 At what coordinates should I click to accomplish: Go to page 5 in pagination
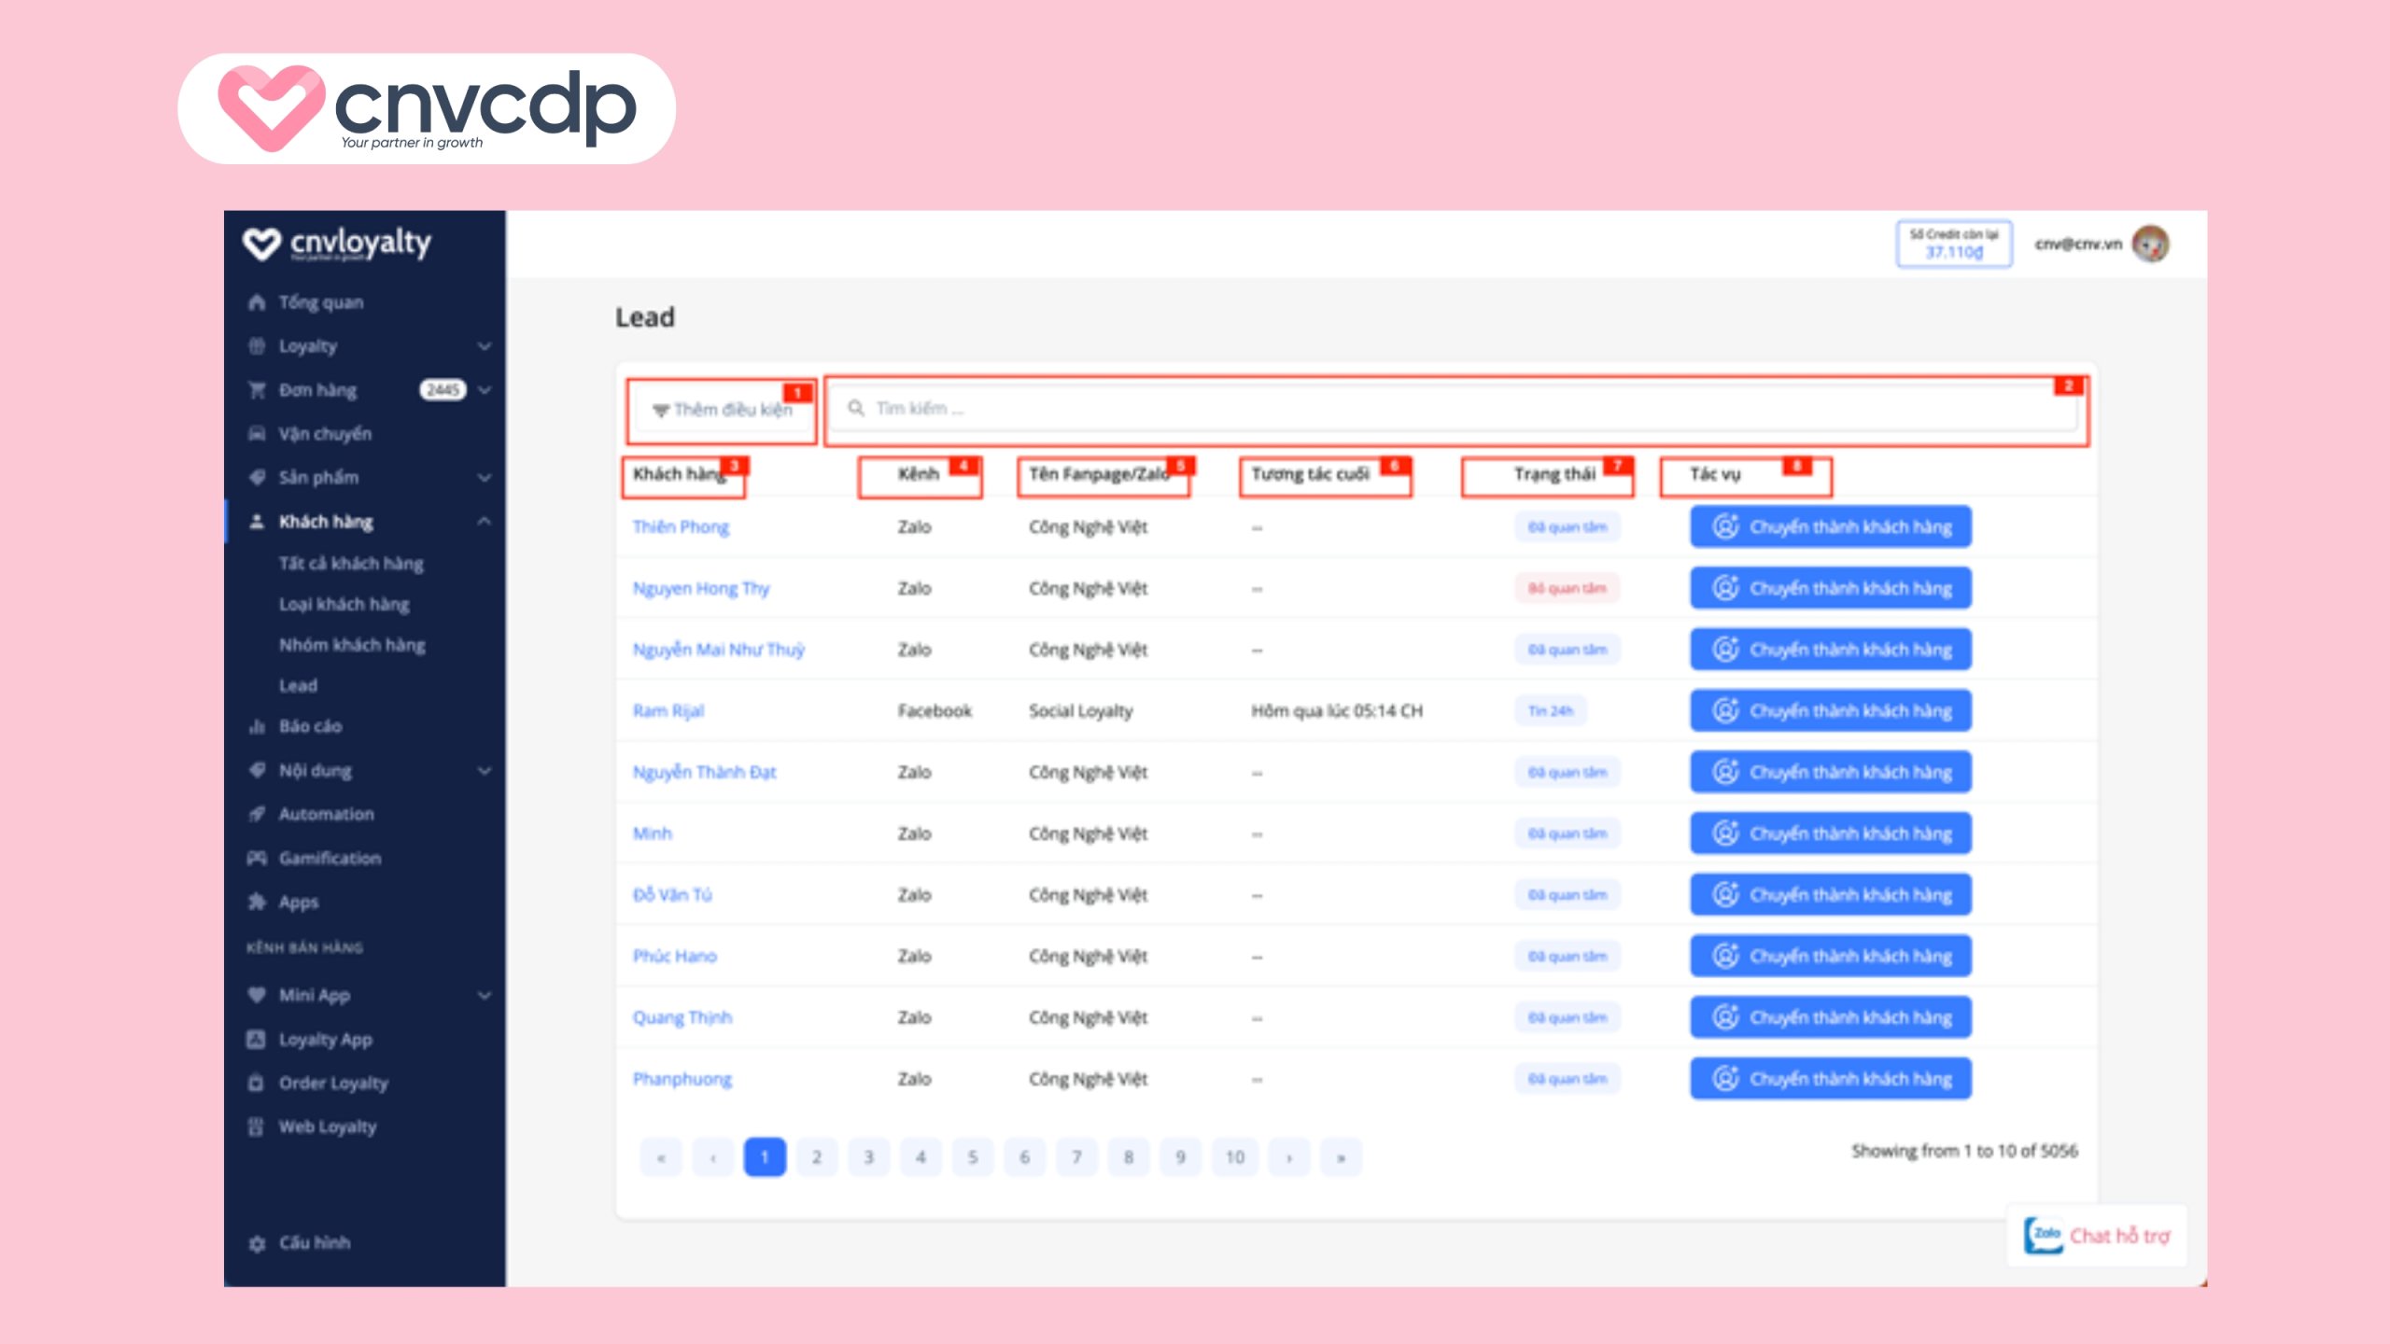(x=973, y=1157)
